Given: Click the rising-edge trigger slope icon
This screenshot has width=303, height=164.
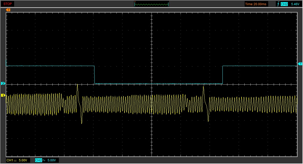Looking at the screenshot, I should [278, 4].
